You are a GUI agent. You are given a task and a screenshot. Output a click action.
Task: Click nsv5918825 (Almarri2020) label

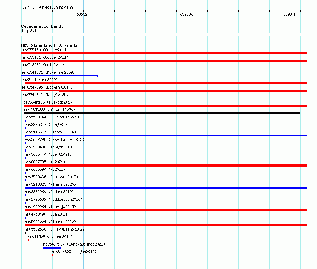tap(50, 184)
